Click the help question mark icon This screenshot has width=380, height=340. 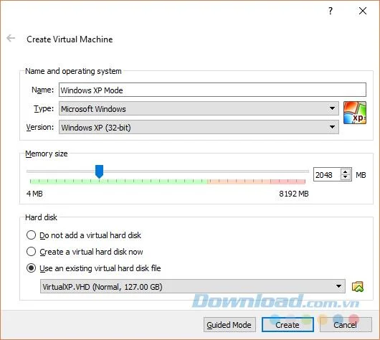[331, 11]
